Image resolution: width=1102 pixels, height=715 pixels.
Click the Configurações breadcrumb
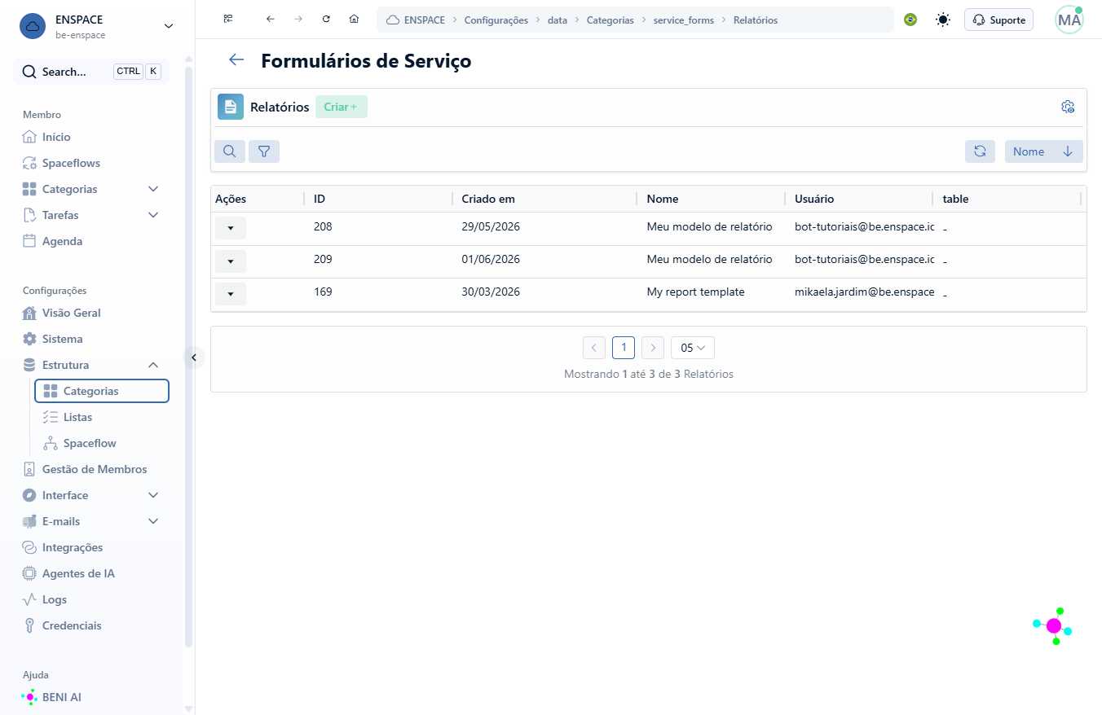click(x=496, y=20)
